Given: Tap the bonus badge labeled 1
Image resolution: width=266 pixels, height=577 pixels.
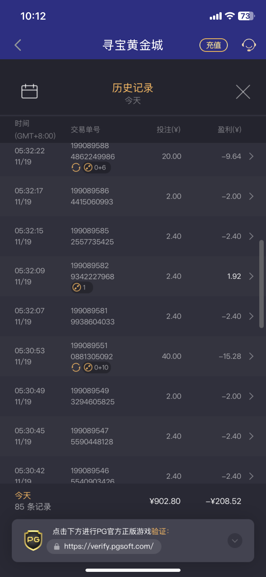Looking at the screenshot, I should click(x=82, y=288).
